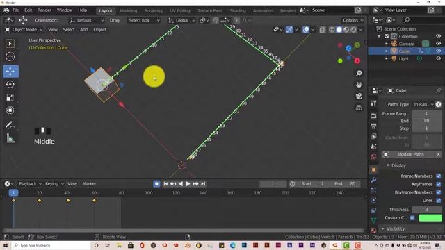Activate the Move tool
The image size is (445, 250).
click(x=10, y=71)
